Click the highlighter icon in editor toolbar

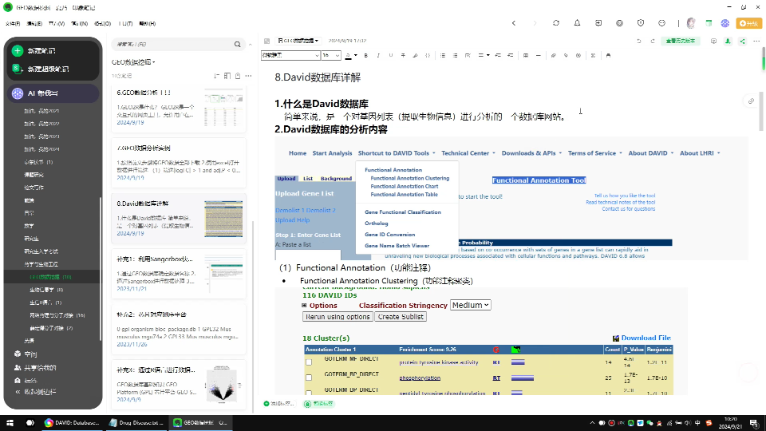[415, 56]
